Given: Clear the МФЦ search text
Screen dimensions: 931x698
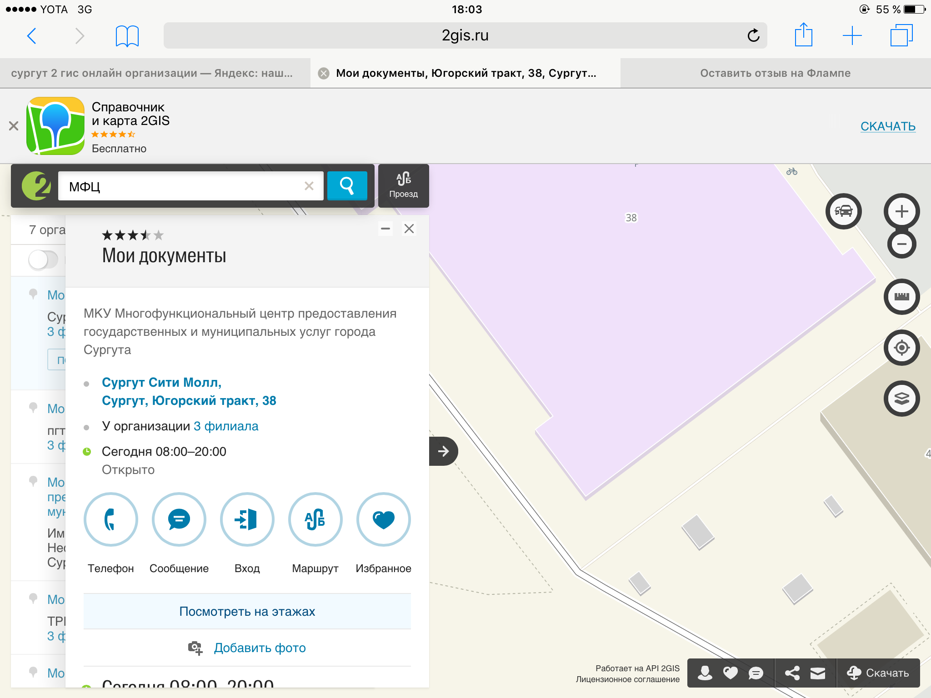Looking at the screenshot, I should pyautogui.click(x=309, y=186).
